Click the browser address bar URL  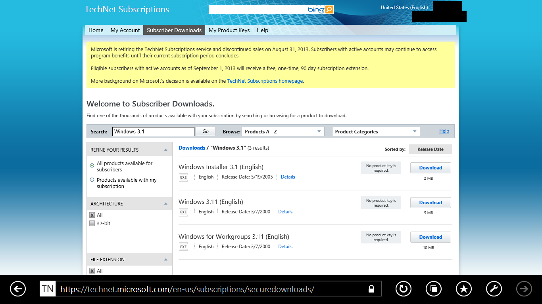pyautogui.click(x=187, y=289)
